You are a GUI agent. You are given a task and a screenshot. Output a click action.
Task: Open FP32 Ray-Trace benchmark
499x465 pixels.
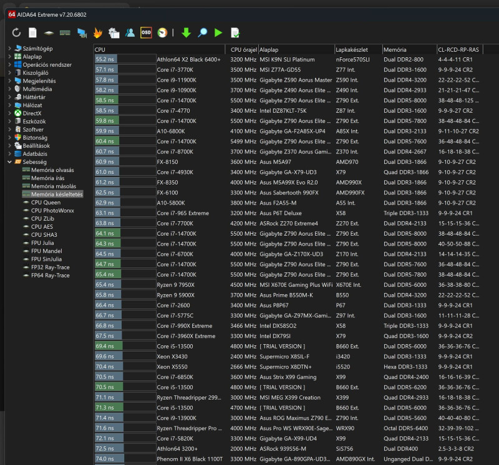click(x=51, y=267)
